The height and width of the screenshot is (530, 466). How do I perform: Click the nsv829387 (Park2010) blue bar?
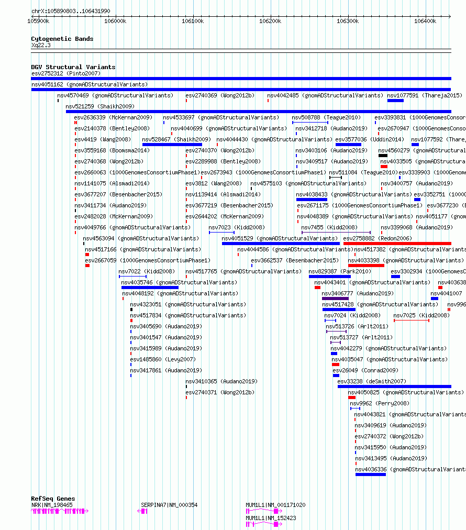pos(329,277)
